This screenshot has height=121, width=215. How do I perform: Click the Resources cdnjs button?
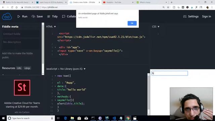click(27, 68)
